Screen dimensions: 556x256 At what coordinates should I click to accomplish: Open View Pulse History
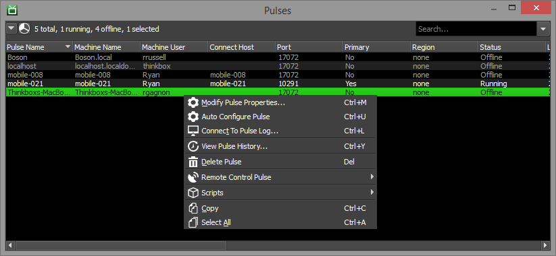(280, 146)
